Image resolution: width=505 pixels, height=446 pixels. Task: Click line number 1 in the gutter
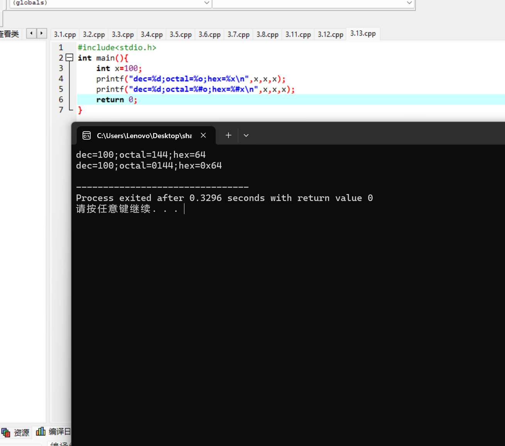pyautogui.click(x=61, y=47)
